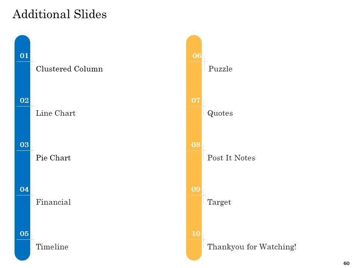Click number marker 06 on orange bar
The image size is (358, 268).
point(197,56)
